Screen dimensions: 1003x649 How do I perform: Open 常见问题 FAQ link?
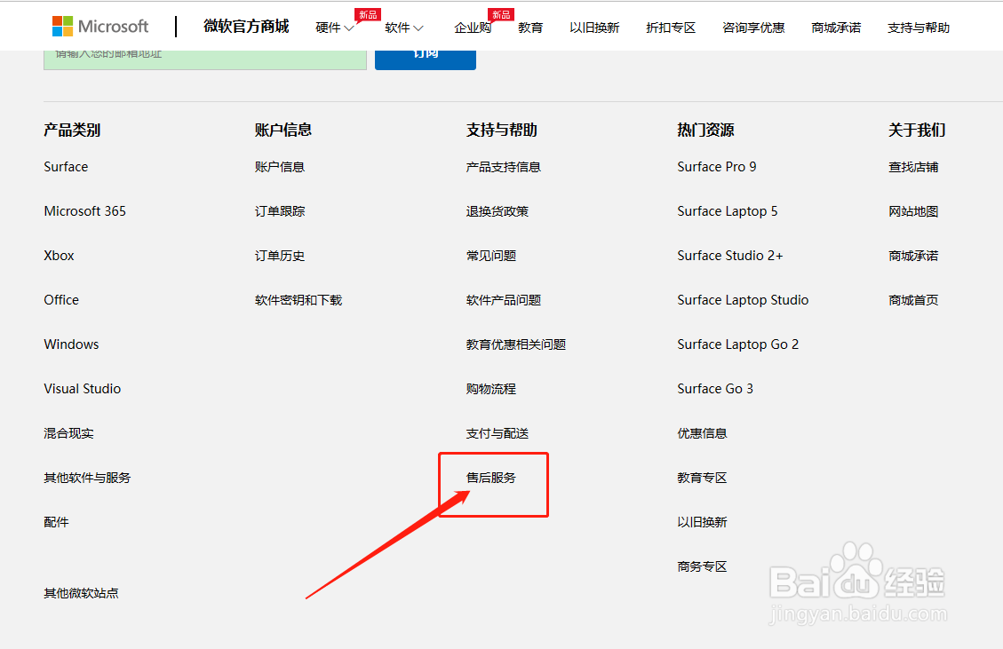490,256
